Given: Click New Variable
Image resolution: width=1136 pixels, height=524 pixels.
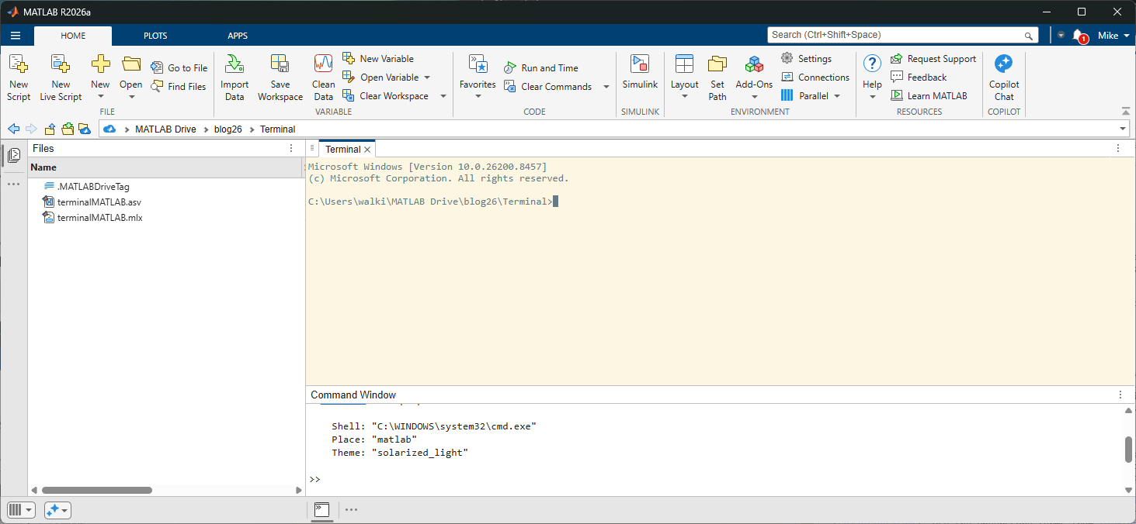Looking at the screenshot, I should pyautogui.click(x=378, y=59).
